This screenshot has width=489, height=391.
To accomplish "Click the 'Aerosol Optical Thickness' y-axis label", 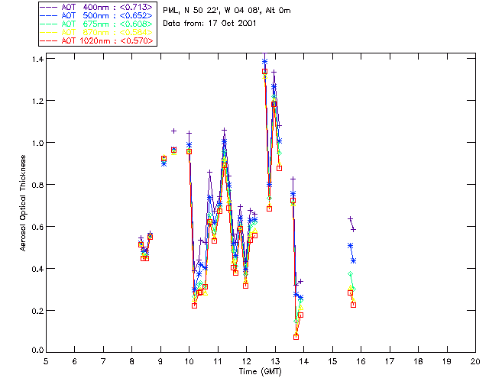I will (23, 203).
